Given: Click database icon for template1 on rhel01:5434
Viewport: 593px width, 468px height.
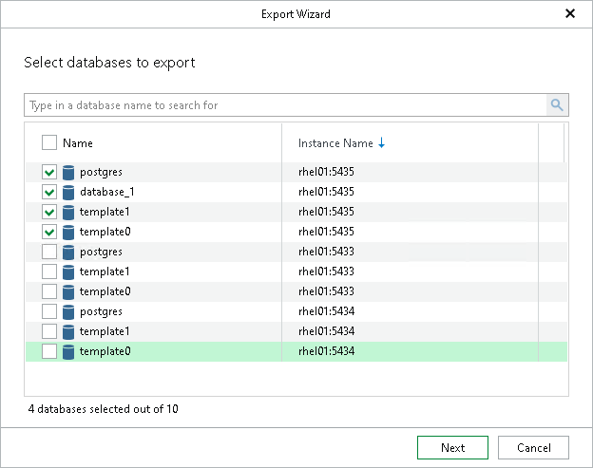Looking at the screenshot, I should click(68, 331).
